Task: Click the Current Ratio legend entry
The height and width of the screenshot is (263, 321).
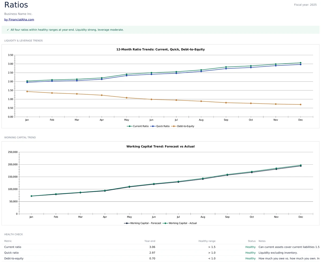Action: click(x=138, y=126)
